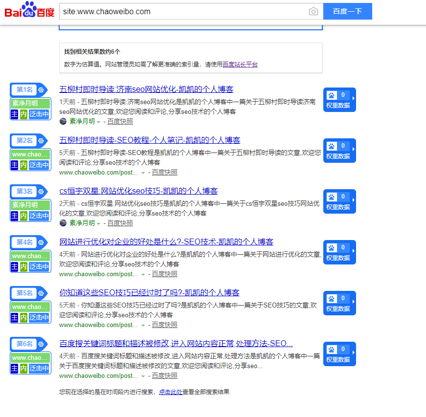Viewport: 426px width, 417px height.
Task: Click 内 badge under 第1名
Action: click(x=23, y=114)
